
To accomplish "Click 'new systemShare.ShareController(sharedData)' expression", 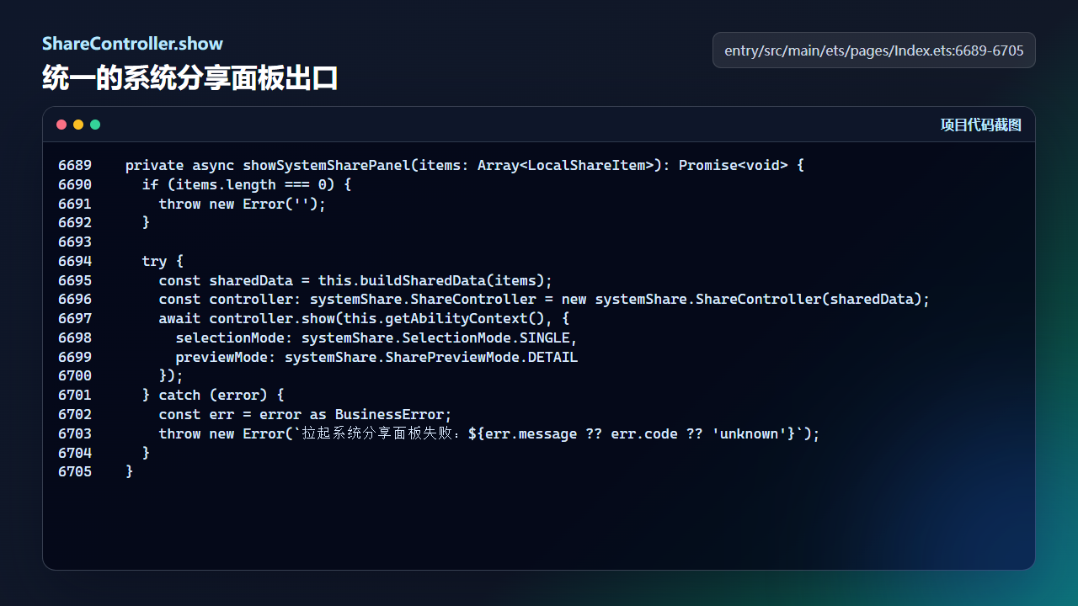I will tap(742, 299).
